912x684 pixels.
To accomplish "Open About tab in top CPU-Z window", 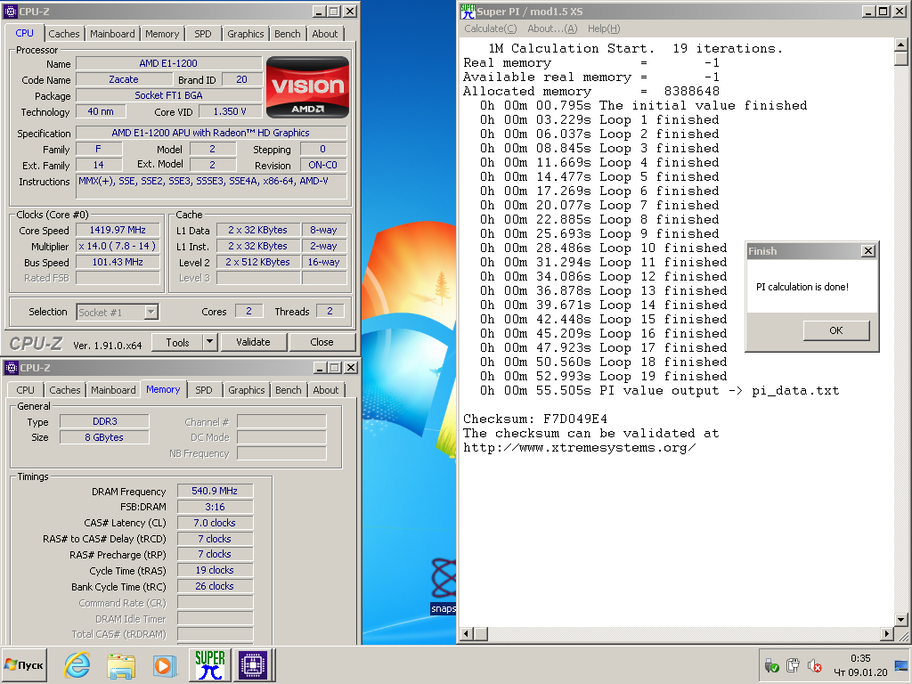I will point(324,34).
